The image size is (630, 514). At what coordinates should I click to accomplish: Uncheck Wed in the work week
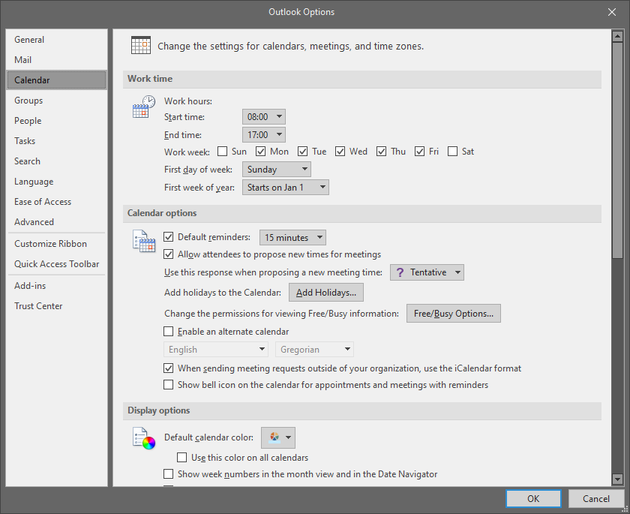pyautogui.click(x=340, y=151)
